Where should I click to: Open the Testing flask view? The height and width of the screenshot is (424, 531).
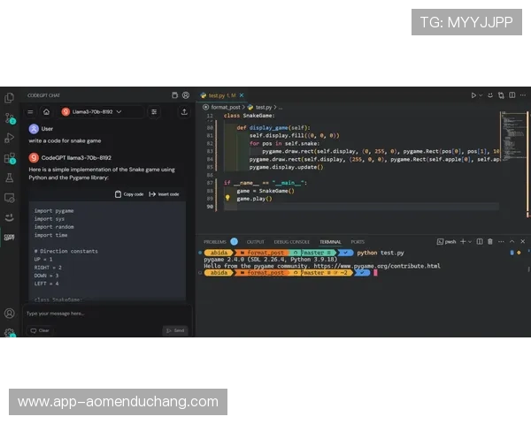tap(10, 178)
